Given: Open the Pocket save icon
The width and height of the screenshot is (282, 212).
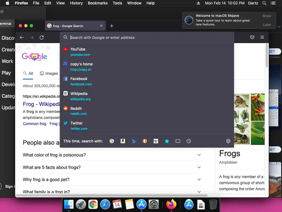Looking at the screenshot, I should [x=252, y=37].
